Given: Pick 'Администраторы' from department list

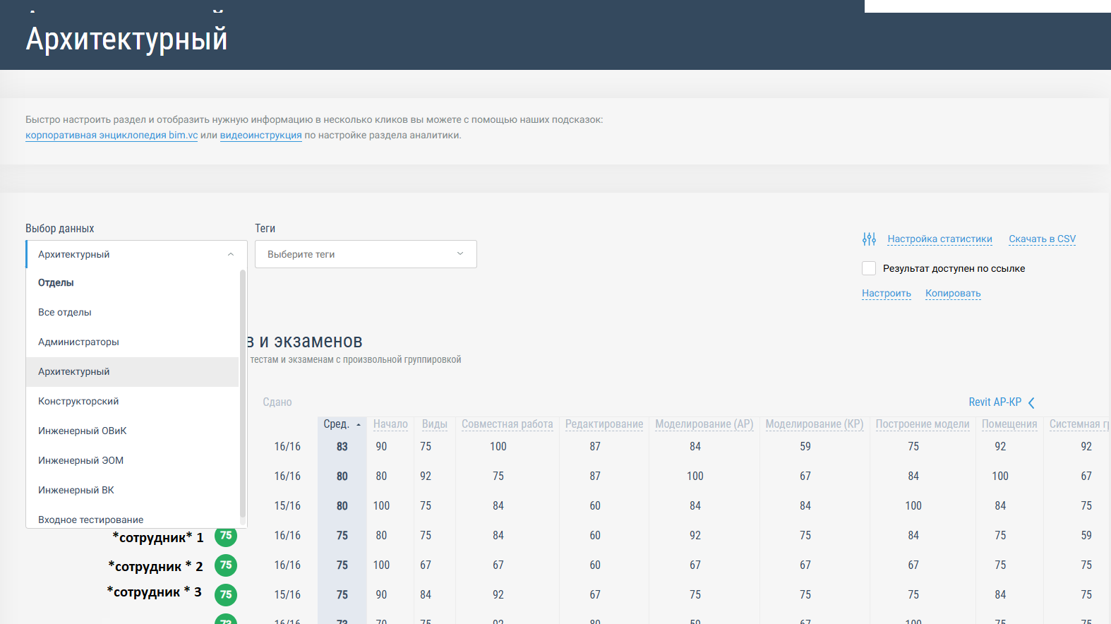Looking at the screenshot, I should click(78, 342).
